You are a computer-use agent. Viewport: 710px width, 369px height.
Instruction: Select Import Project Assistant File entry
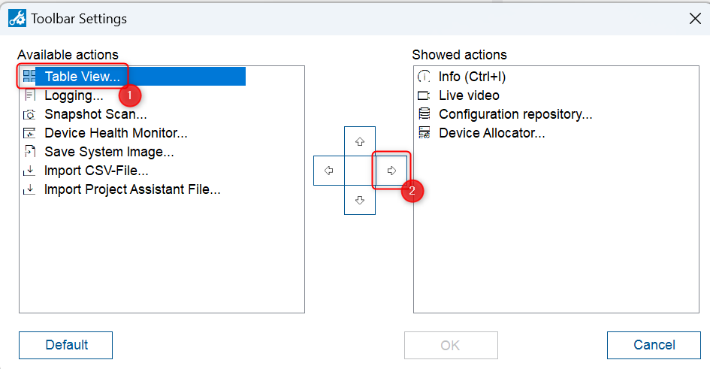[132, 189]
